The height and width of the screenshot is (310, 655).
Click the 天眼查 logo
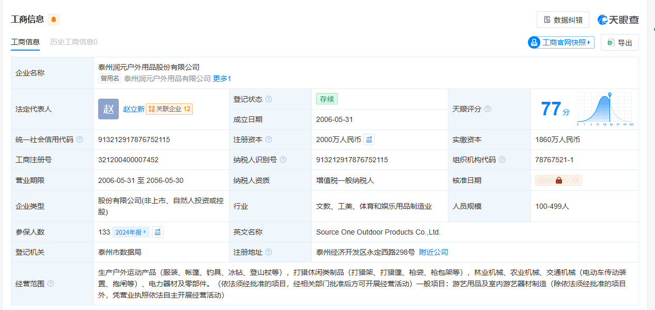(618, 20)
